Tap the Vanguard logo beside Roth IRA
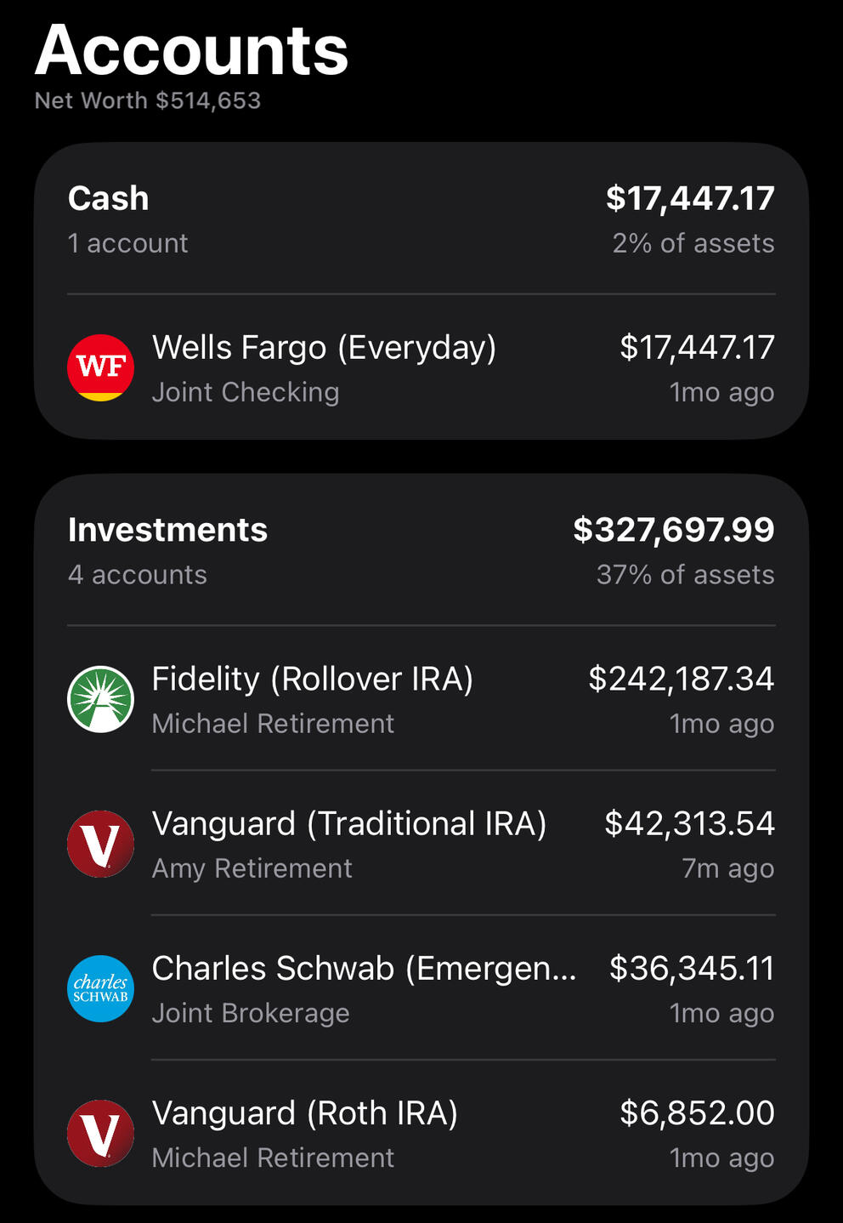 (100, 1133)
